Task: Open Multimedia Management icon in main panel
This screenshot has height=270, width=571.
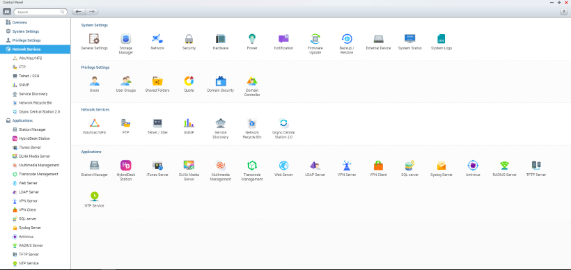Action: click(220, 165)
